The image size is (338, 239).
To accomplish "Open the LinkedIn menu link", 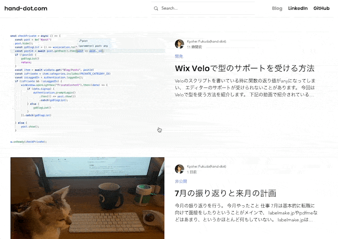I will 298,8.
